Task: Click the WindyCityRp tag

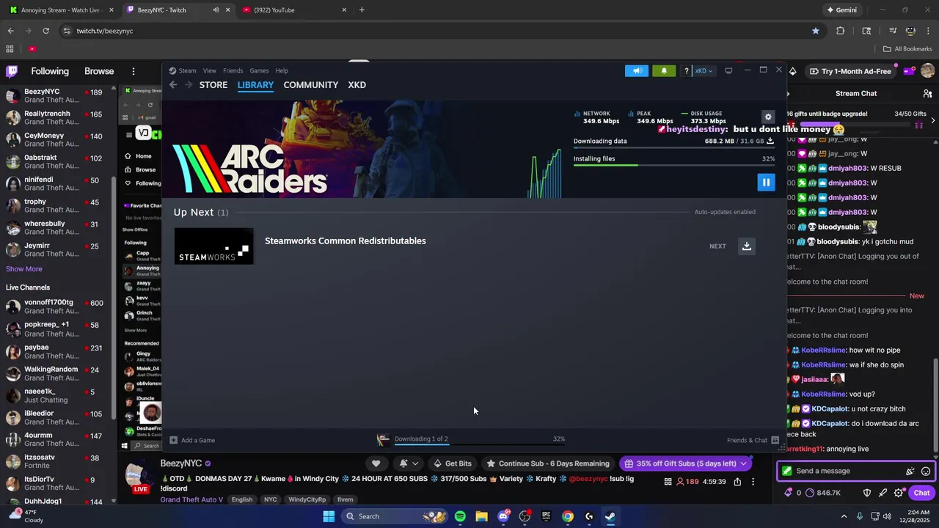Action: (307, 499)
